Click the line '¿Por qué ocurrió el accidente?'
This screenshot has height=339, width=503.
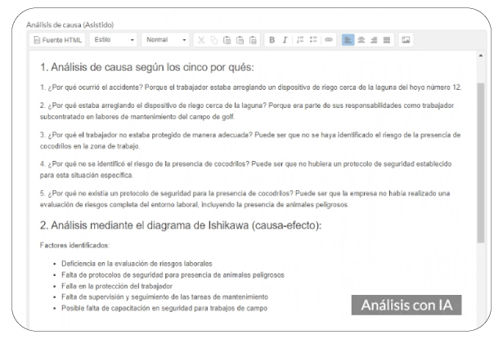250,87
